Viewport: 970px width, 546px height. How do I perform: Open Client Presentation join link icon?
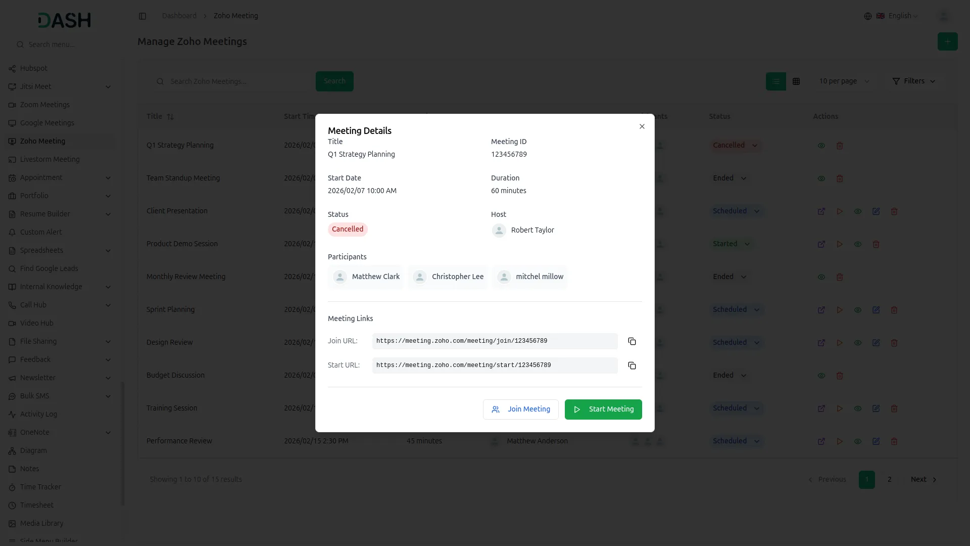click(x=821, y=211)
